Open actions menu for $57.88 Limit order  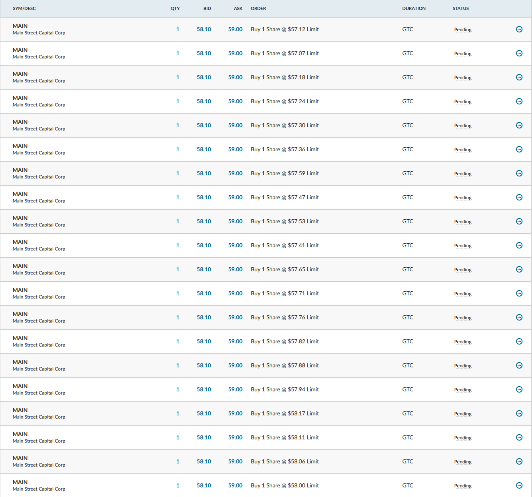coord(519,365)
